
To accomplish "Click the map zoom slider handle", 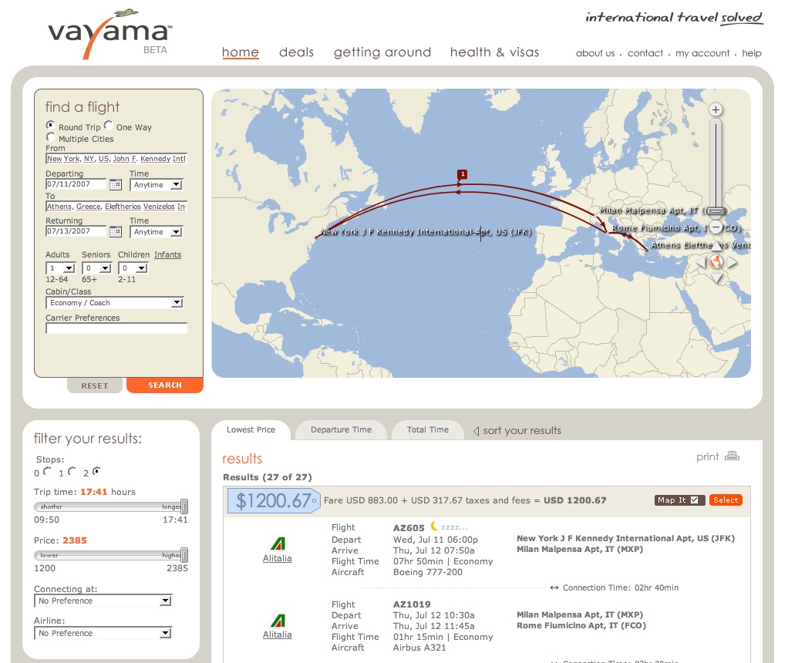I will point(716,211).
